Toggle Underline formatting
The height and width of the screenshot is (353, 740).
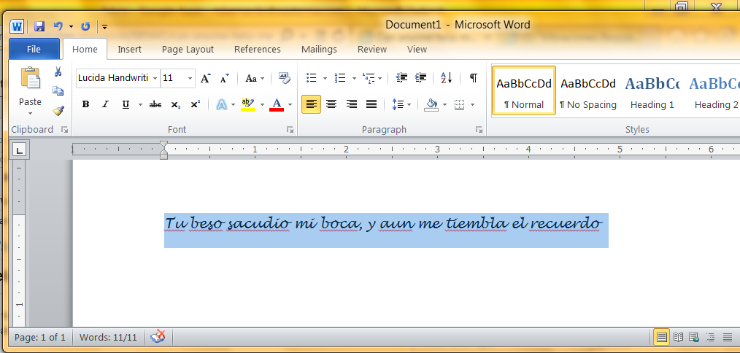126,105
